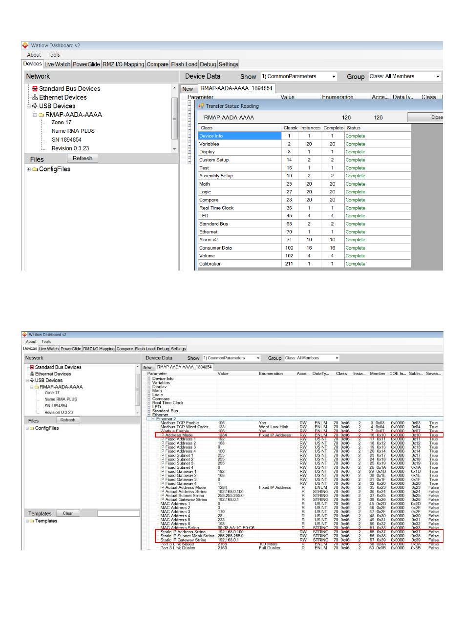Click the USB Devices icon in the Transfer Status window
The width and height of the screenshot is (464, 627).
(35, 106)
